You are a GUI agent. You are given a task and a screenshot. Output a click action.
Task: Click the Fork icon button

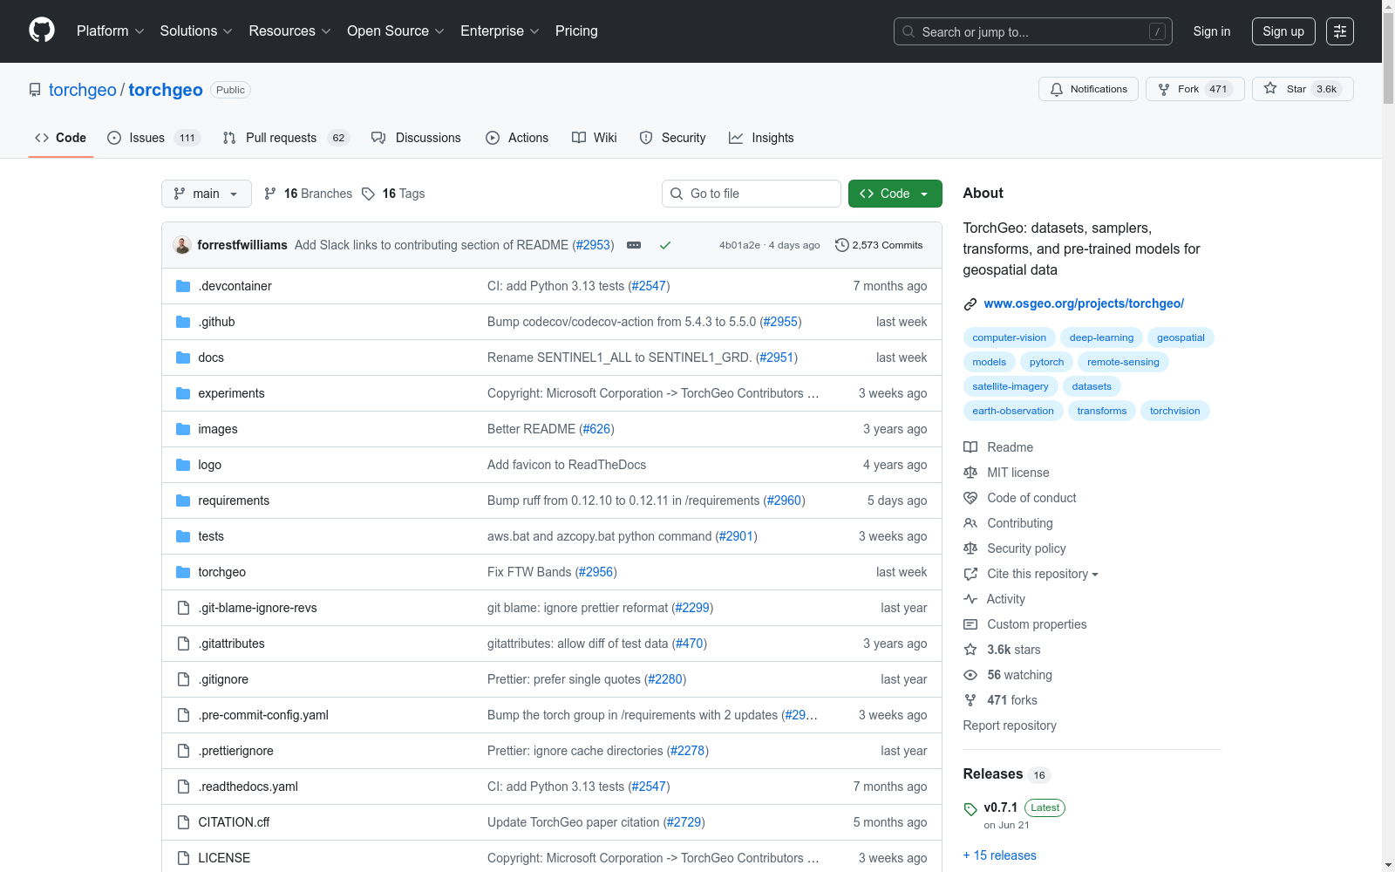(1194, 89)
